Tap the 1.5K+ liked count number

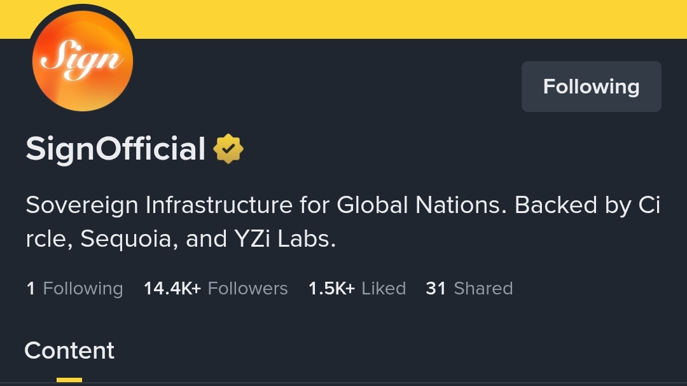point(331,289)
